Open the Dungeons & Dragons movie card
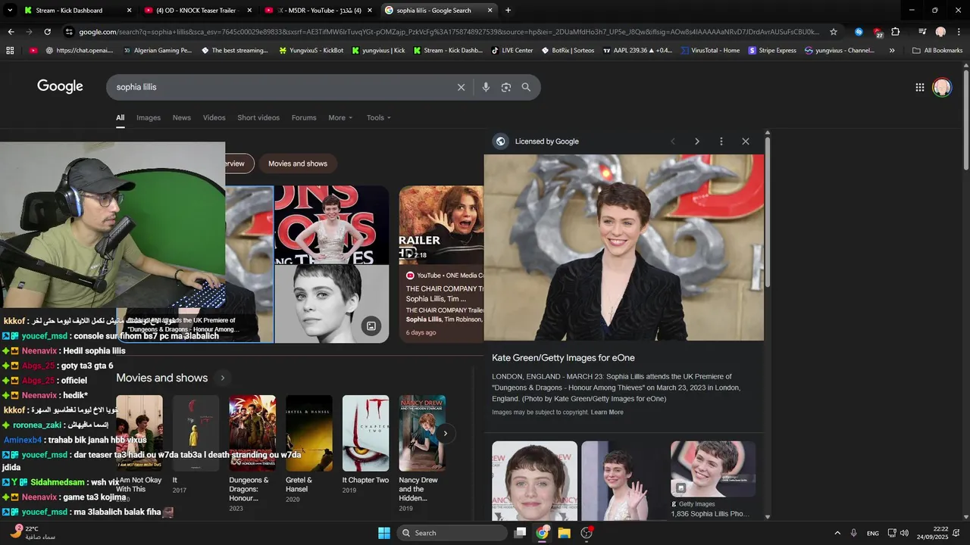This screenshot has width=970, height=545. (252, 454)
